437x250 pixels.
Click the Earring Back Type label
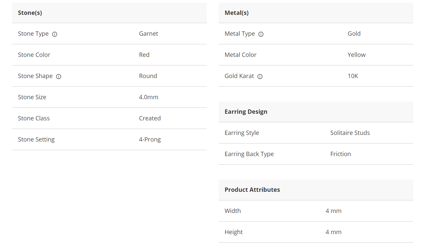pyautogui.click(x=249, y=154)
